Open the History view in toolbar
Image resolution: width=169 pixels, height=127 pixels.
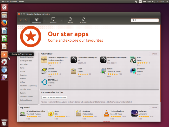70,20
